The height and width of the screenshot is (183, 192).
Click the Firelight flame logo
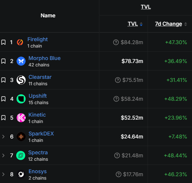[x=20, y=42]
